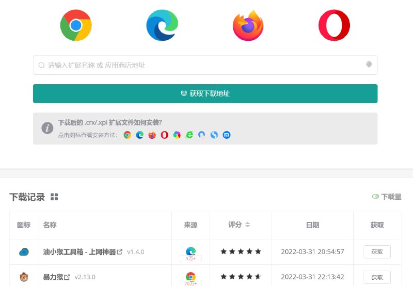Toggle the 下载量 switch
This screenshot has width=413, height=286.
point(375,197)
